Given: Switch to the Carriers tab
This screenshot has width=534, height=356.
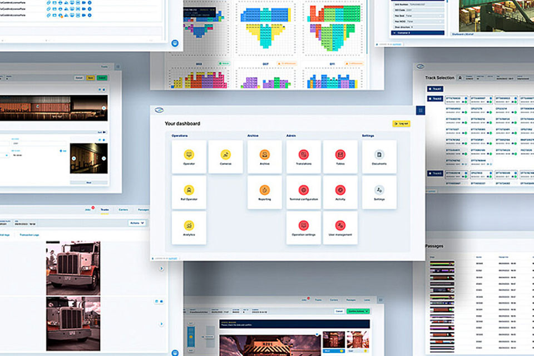Looking at the screenshot, I should [x=123, y=210].
